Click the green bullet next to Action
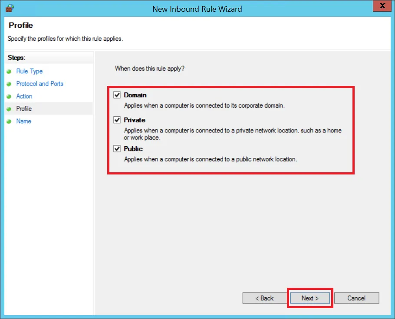The width and height of the screenshot is (395, 319). click(x=9, y=96)
